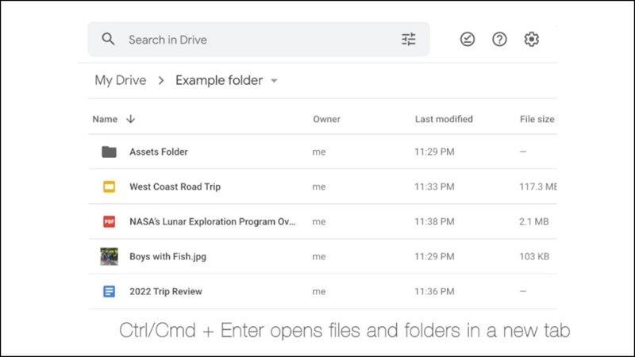The height and width of the screenshot is (357, 635).
Task: Sort by the Name column header
Action: (105, 119)
